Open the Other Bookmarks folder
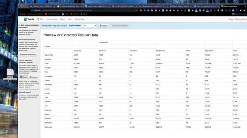The height and width of the screenshot is (138, 247). point(239,14)
